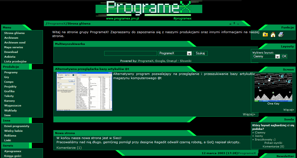Open the Ankieta menu item
The width and height of the screenshot is (297, 158).
click(10, 57)
